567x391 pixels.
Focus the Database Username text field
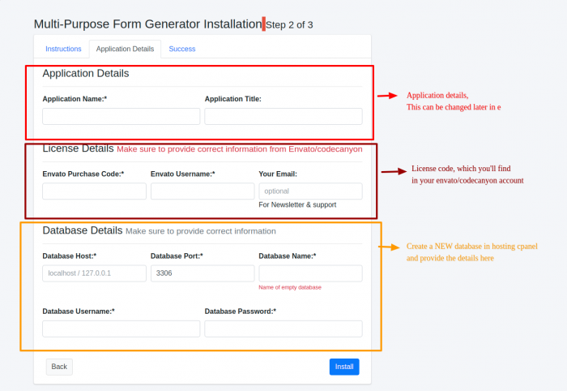121,329
